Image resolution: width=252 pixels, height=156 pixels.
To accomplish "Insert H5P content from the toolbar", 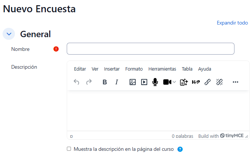I will (x=196, y=82).
